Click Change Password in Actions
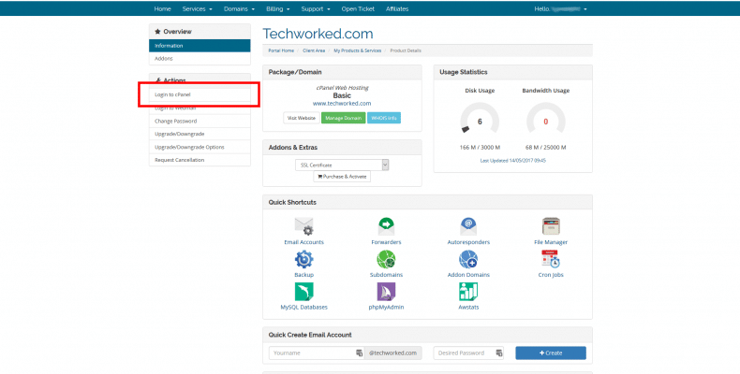 pos(200,121)
